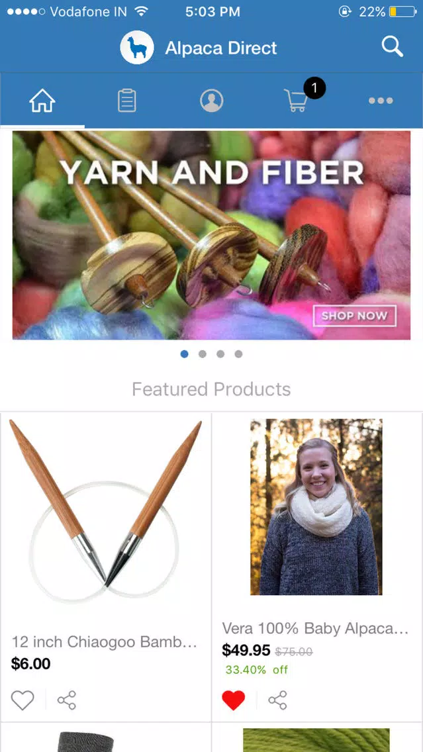The image size is (423, 752).
Task: Open the Vera Baby Alpaca scarf photo
Action: pyautogui.click(x=316, y=507)
